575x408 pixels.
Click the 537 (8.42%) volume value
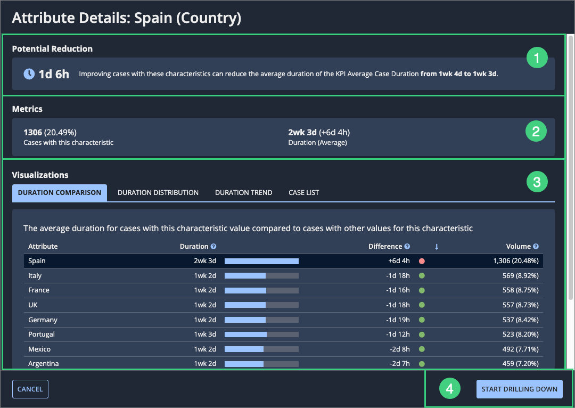[520, 320]
